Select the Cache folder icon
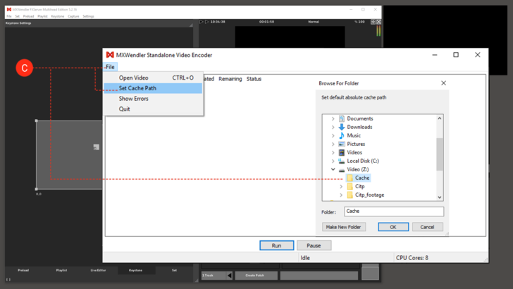Image resolution: width=513 pixels, height=289 pixels. [350, 178]
